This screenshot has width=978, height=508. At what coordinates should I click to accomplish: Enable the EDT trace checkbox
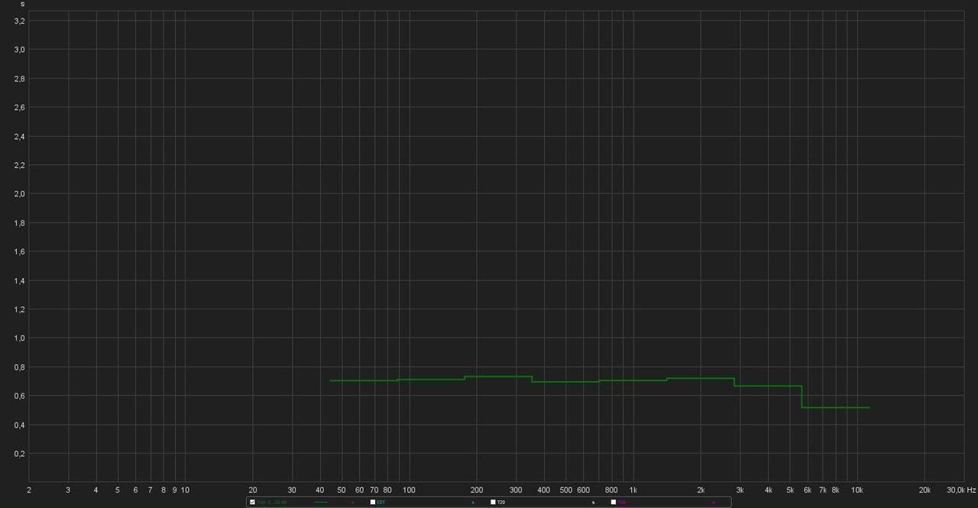point(373,502)
